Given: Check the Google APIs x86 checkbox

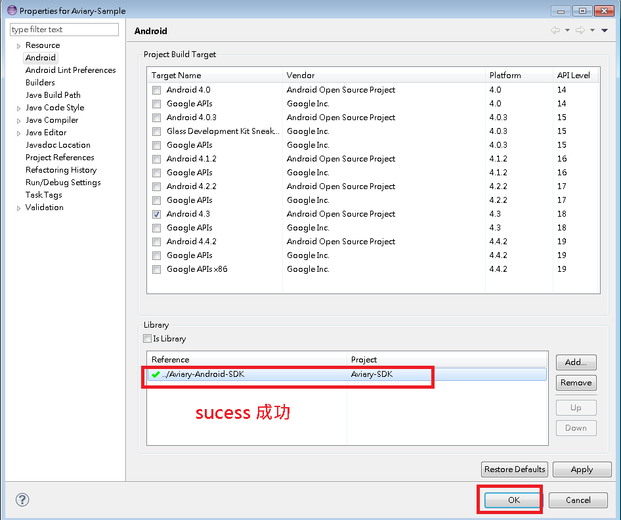Looking at the screenshot, I should 156,269.
